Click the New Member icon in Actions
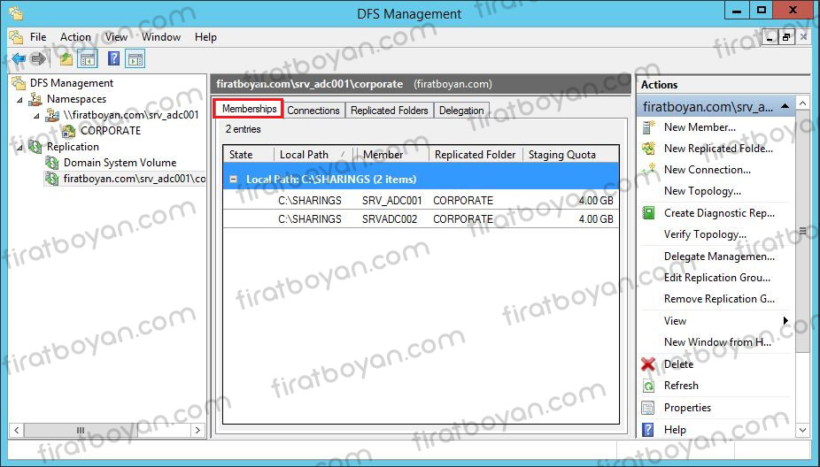The height and width of the screenshot is (467, 820). click(648, 127)
